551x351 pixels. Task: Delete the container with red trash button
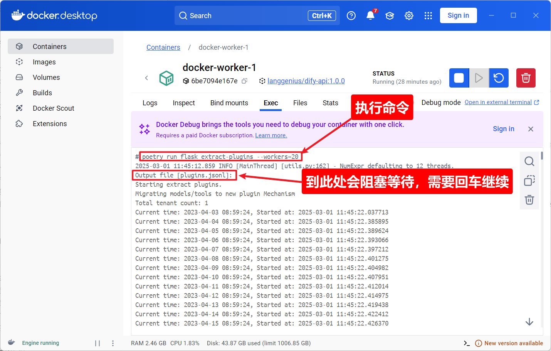[x=526, y=78]
